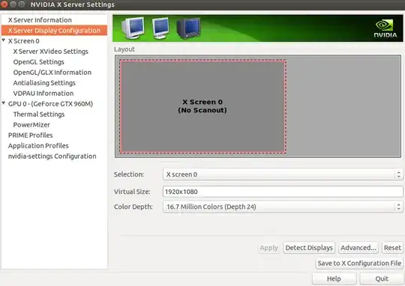Open PowerMizer page
Viewport: 405px width, 286px height.
click(31, 125)
